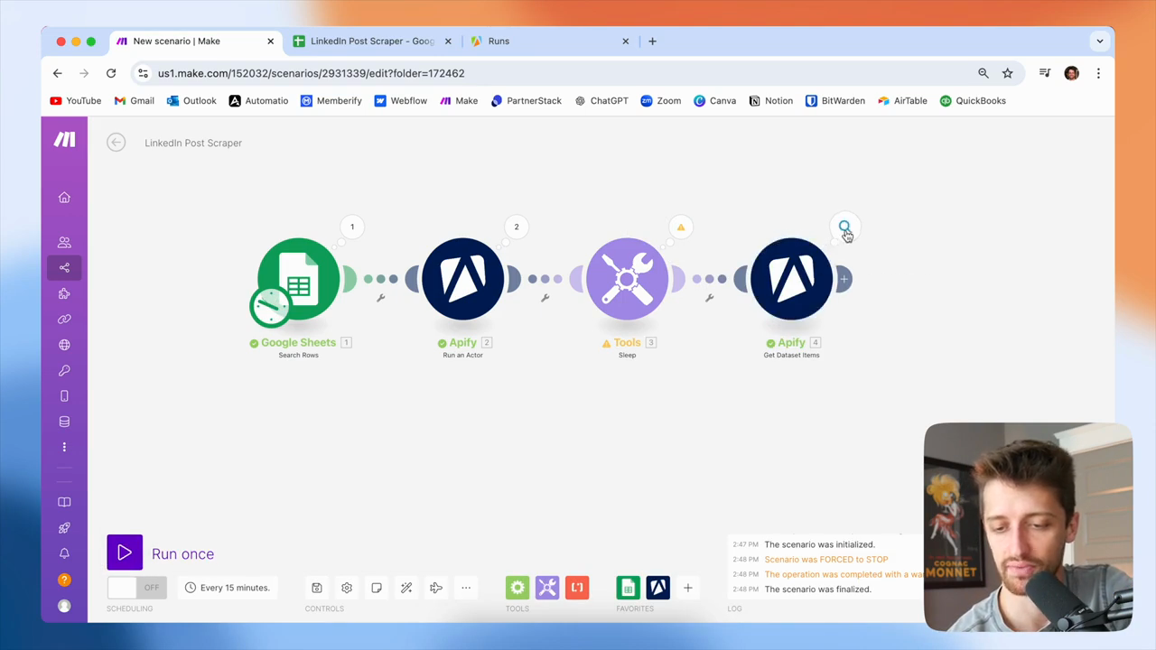Open the Google Sheets module schedule clock

tap(269, 306)
